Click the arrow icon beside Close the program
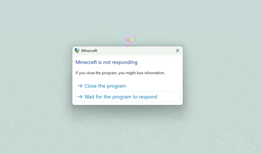The height and width of the screenshot is (154, 262). pyautogui.click(x=80, y=86)
